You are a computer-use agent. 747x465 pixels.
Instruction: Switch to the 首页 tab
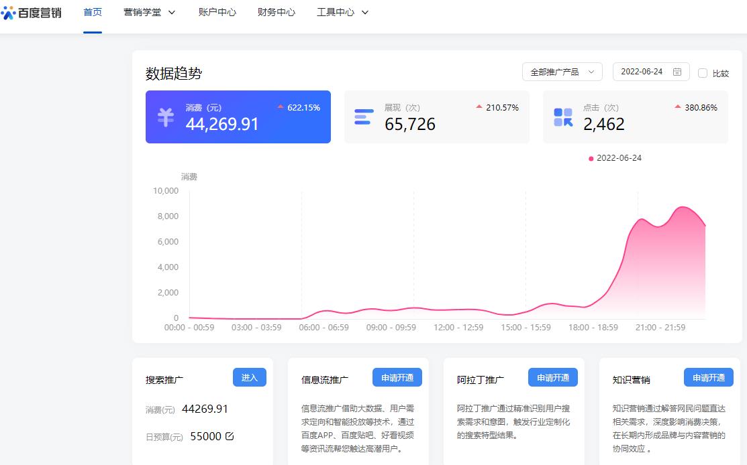tap(92, 11)
